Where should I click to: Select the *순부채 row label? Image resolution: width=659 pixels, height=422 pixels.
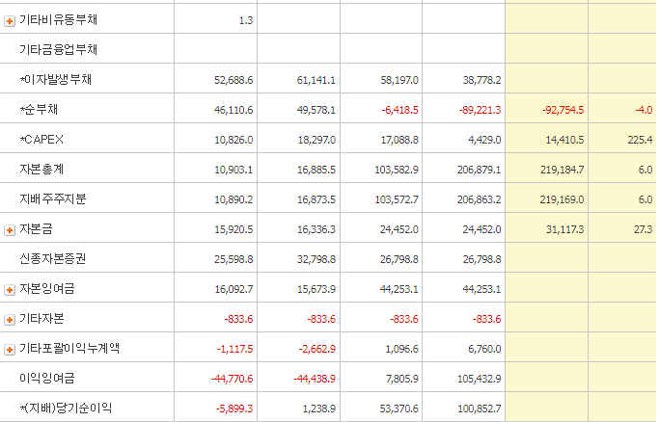(39, 109)
